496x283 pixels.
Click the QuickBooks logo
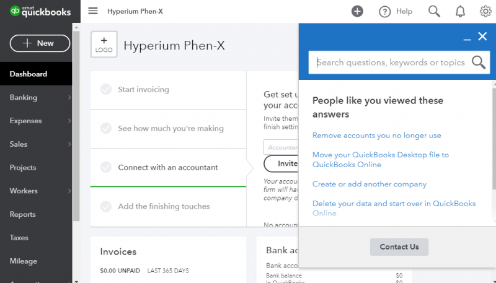point(40,11)
